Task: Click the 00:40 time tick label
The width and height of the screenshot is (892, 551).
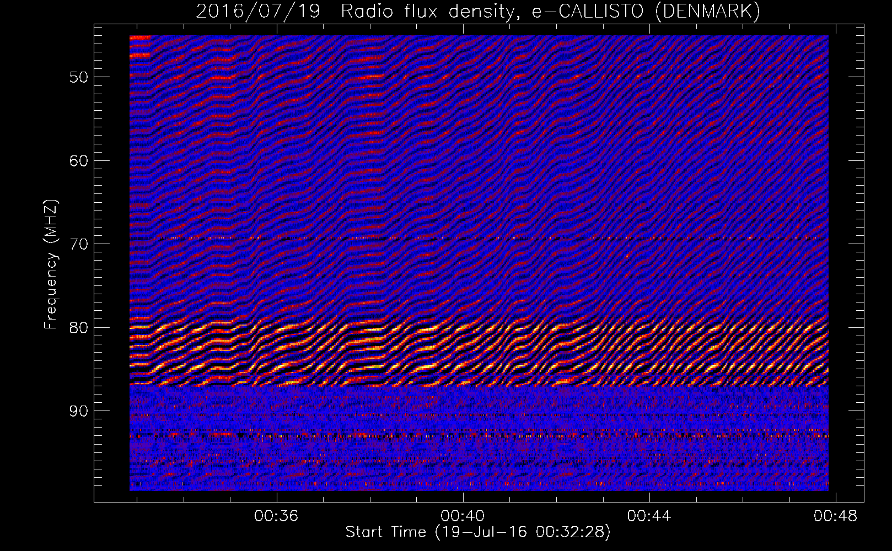Action: pos(463,516)
